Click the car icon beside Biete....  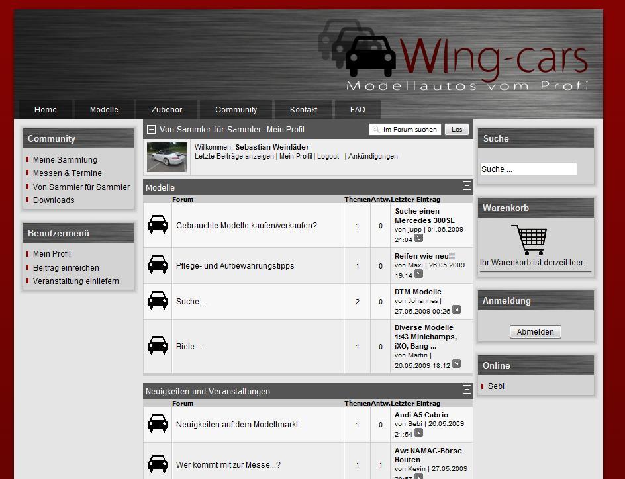point(158,346)
